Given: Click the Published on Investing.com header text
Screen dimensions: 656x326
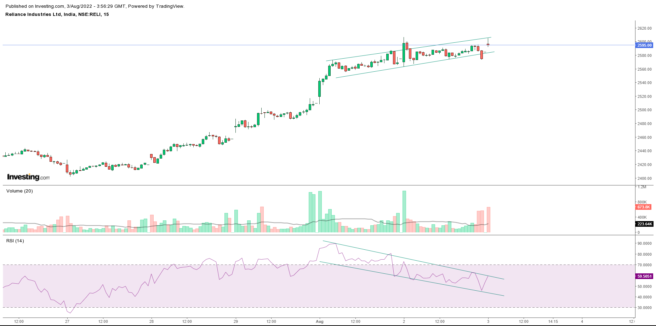Looking at the screenshot, I should point(95,6).
